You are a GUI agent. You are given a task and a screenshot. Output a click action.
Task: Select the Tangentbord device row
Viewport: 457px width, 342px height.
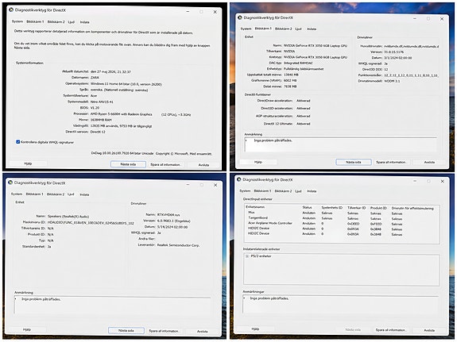(342, 218)
